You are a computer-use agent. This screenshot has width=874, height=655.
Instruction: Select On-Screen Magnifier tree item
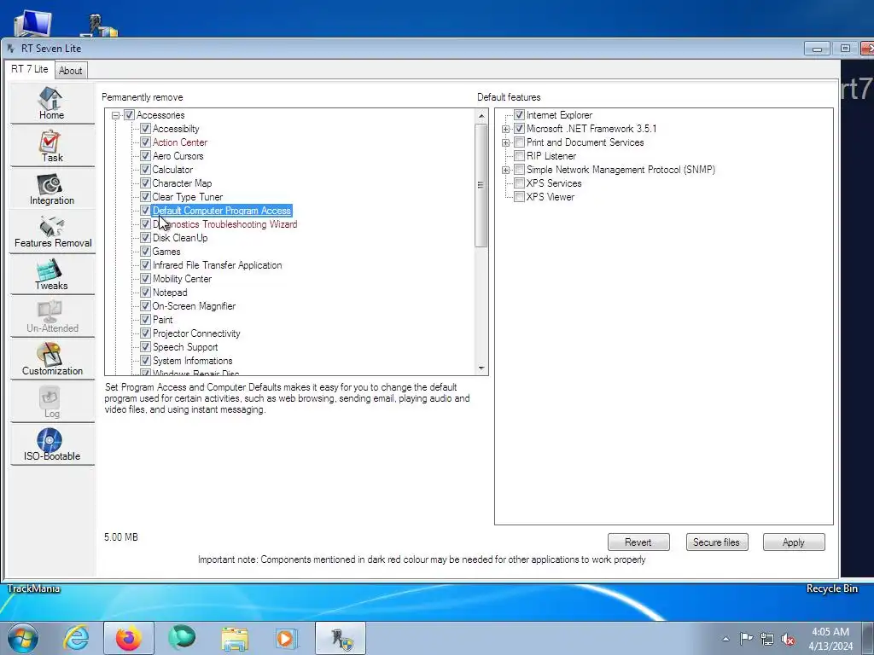coord(194,306)
